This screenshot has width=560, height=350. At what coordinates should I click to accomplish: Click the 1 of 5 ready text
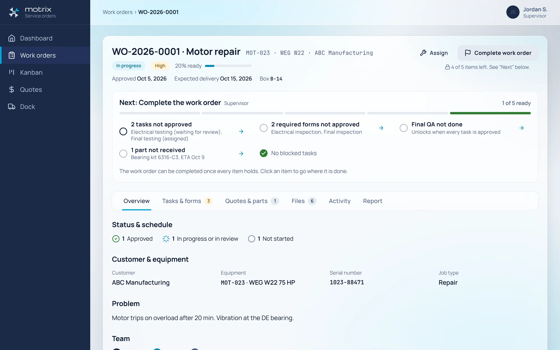516,103
